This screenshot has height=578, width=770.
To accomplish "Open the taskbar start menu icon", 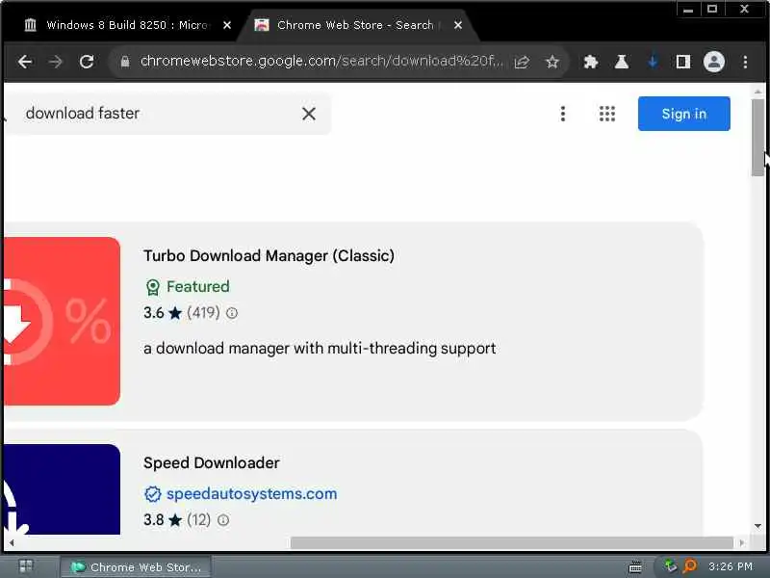I will (x=26, y=566).
